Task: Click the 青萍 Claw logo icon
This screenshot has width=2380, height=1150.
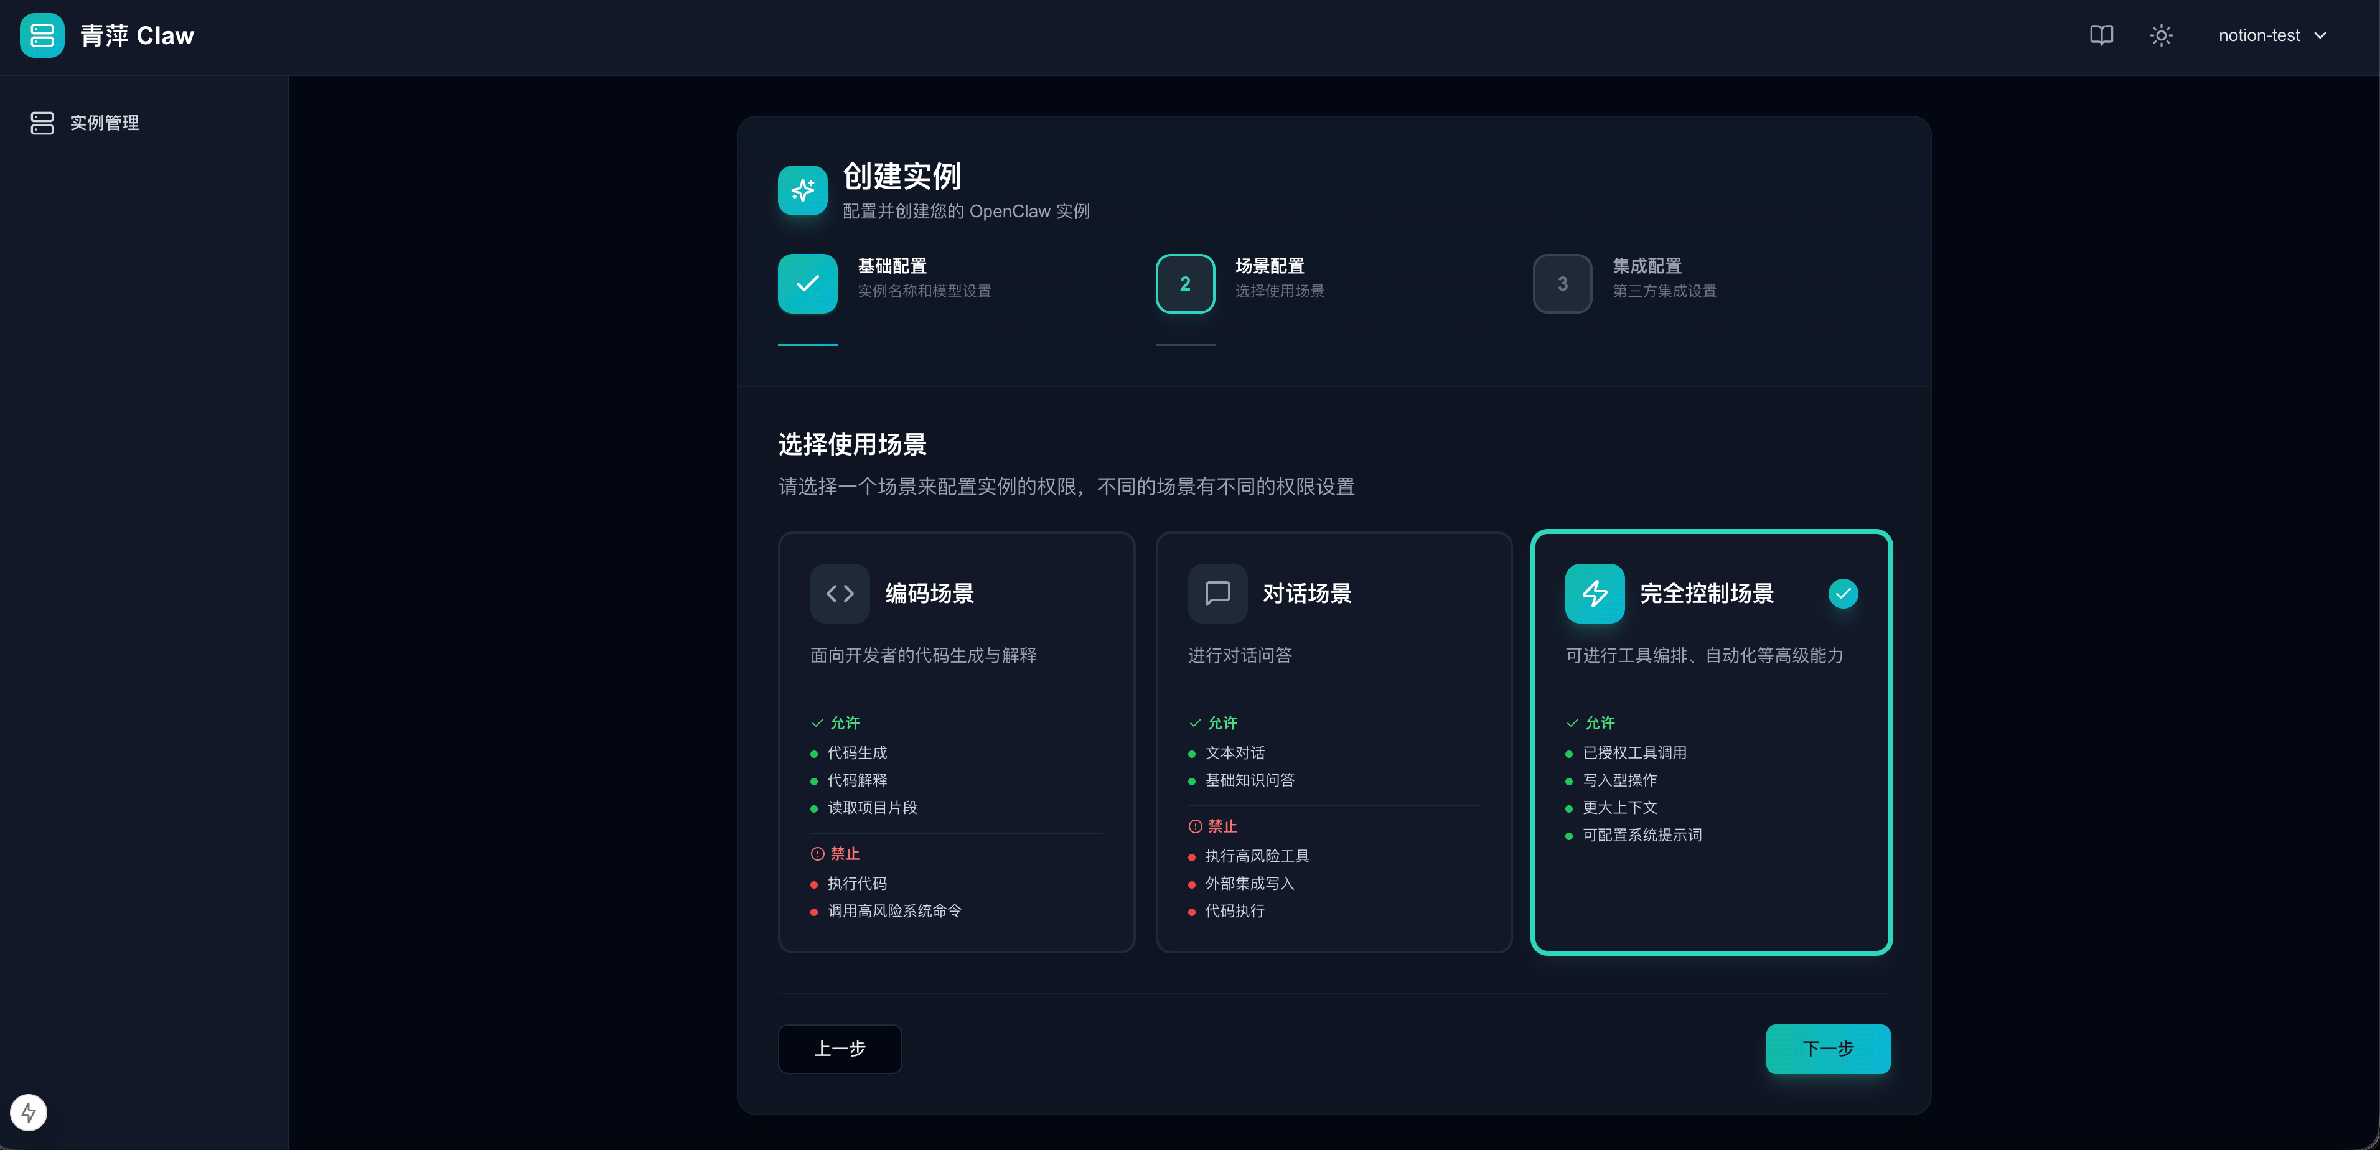Action: coord(42,35)
